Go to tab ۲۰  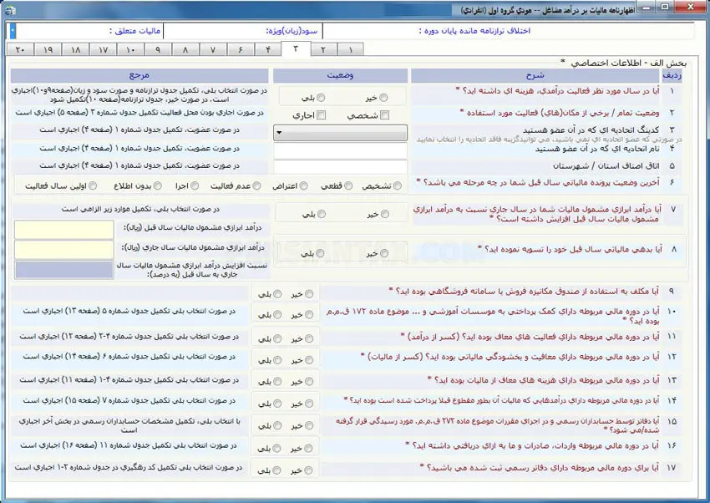pos(20,49)
